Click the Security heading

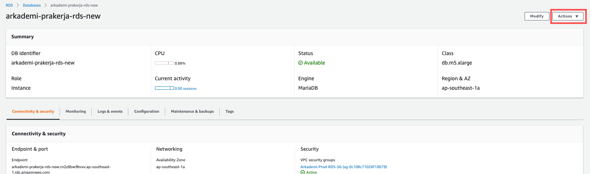point(310,149)
